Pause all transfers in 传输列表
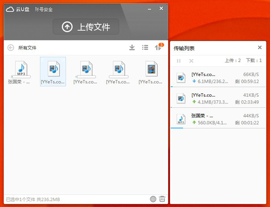The height and width of the screenshot is (207, 270). click(179, 61)
